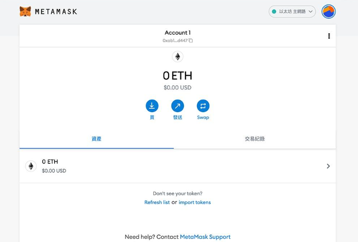
Task: Expand ETH asset details with the right chevron
Action: (x=328, y=166)
